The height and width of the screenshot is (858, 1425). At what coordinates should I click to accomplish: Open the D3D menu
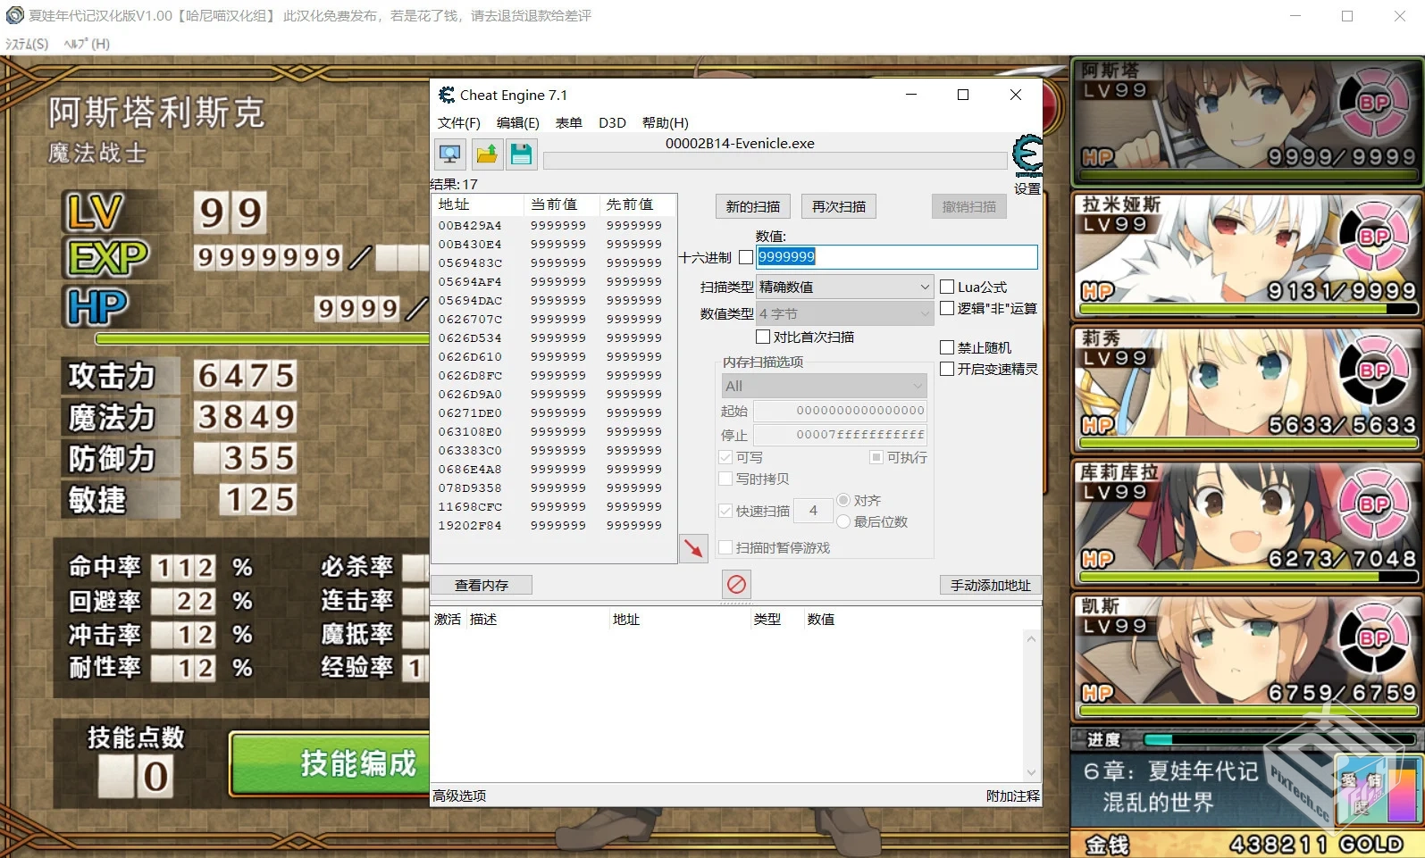pyautogui.click(x=612, y=122)
